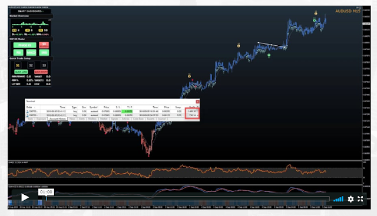Select the Account History tab
The image size is (377, 216).
point(58,119)
